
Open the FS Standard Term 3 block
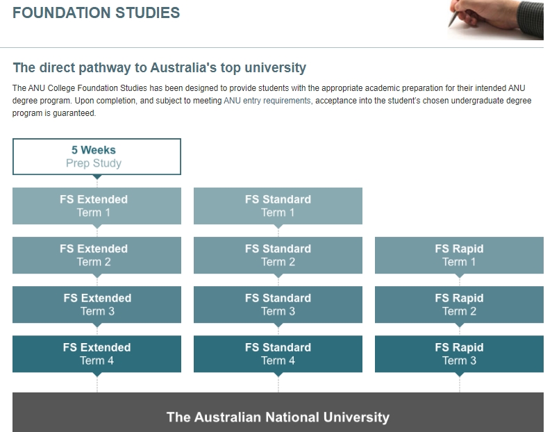click(278, 304)
